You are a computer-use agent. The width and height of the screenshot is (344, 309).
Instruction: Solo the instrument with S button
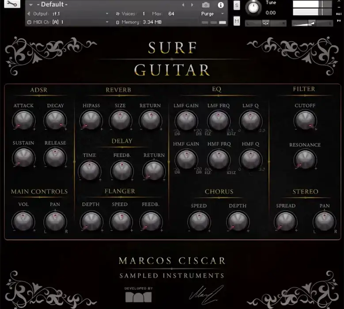click(x=237, y=5)
